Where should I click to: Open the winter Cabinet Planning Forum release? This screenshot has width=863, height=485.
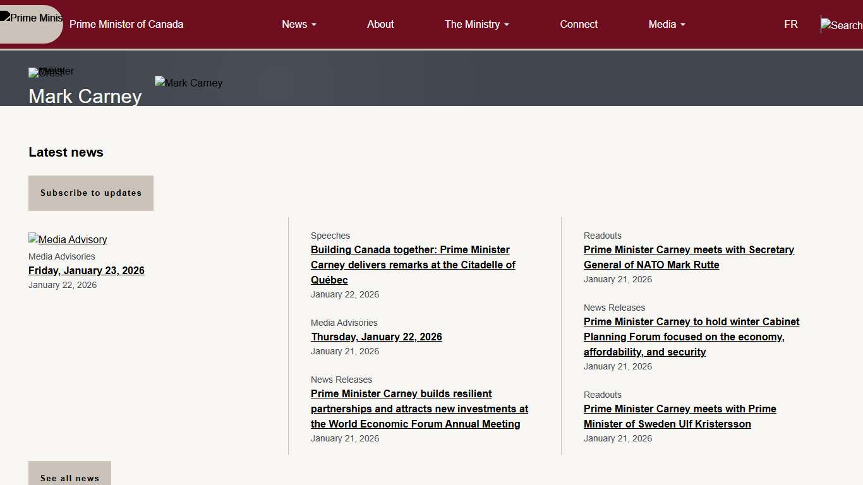[x=691, y=337]
